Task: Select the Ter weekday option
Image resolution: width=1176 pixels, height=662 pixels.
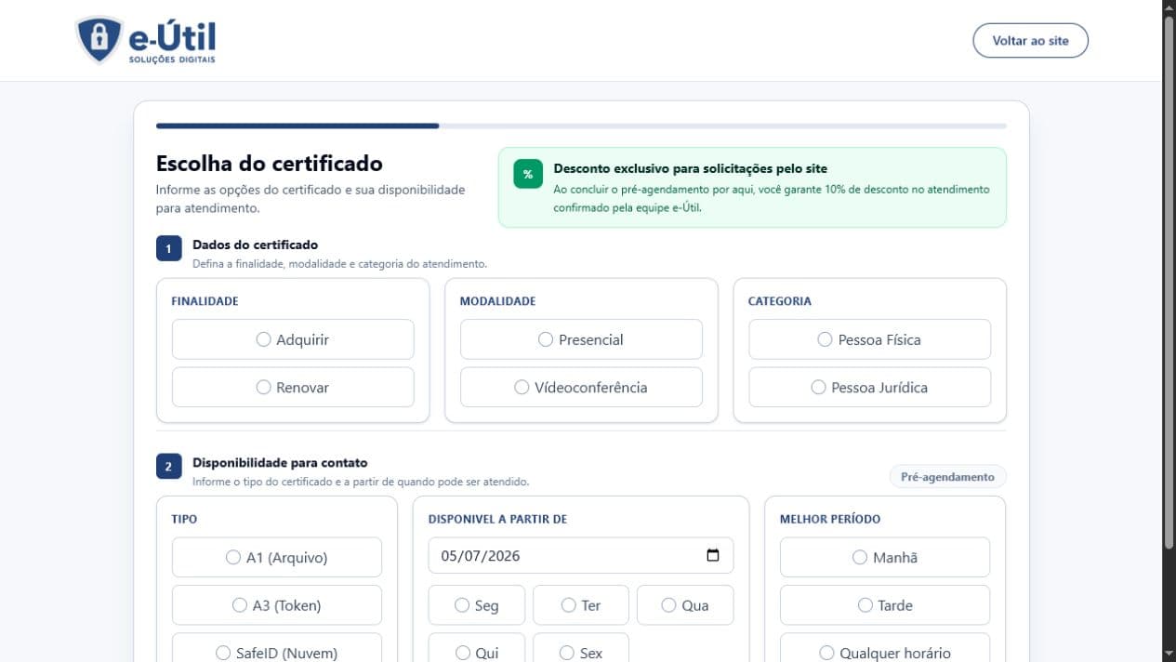Action: pyautogui.click(x=581, y=605)
